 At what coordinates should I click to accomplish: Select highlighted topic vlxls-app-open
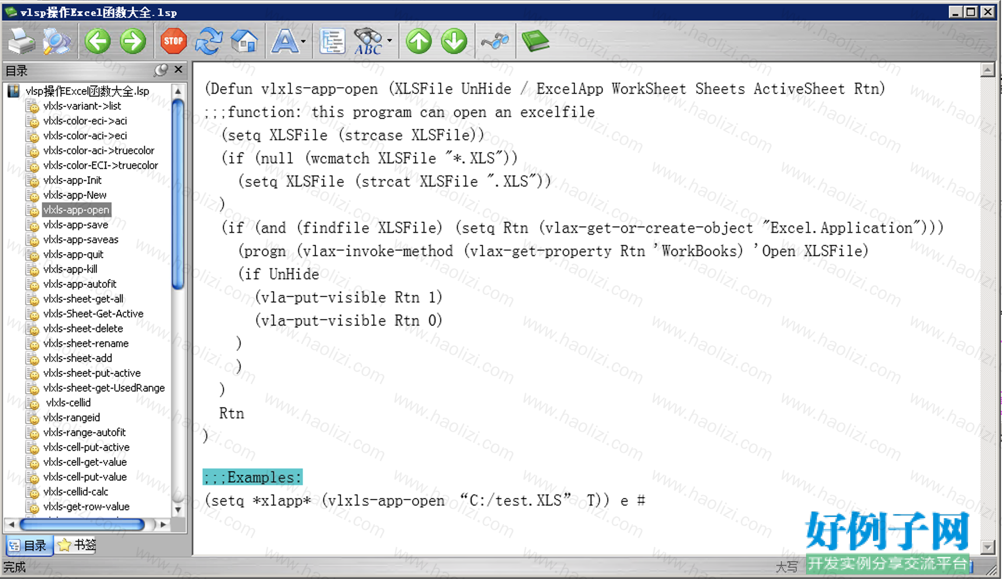click(77, 210)
